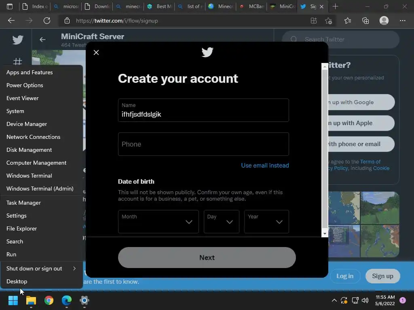Click the taskbar clock showing 11:55 AM
Viewport: 414px width, 310px height.
[385, 300]
